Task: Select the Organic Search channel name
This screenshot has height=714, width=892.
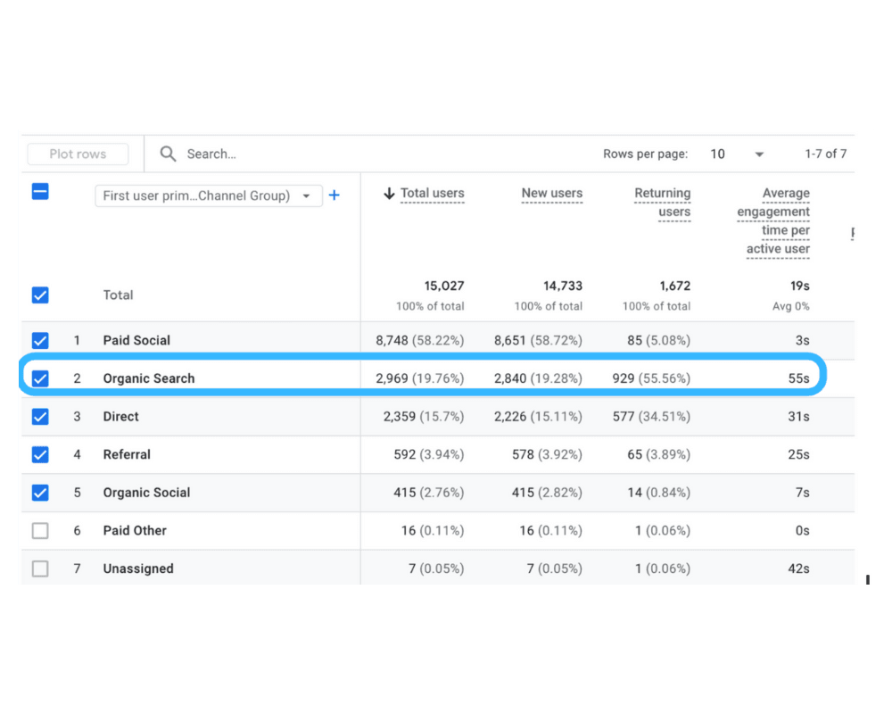Action: (x=149, y=378)
